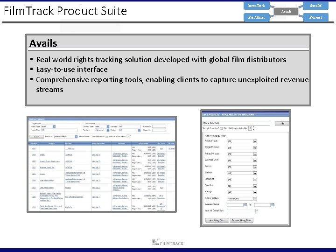Open the Box Office Entertainment licensee link
This screenshot has width=336, height=252.
pyautogui.click(x=74, y=197)
